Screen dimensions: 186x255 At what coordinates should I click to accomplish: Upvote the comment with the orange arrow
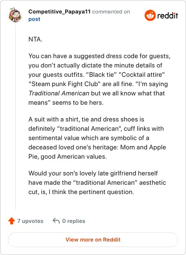point(12,221)
